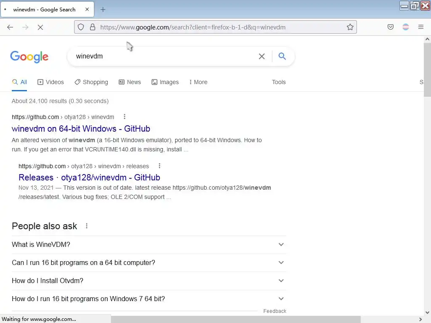Click the striped round extension icon
Viewport: 431px width, 323px height.
coord(406,27)
